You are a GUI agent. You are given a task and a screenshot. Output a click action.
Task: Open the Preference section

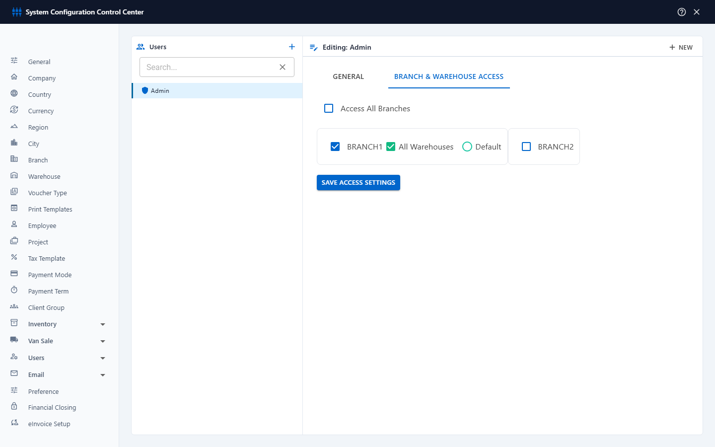(44, 391)
